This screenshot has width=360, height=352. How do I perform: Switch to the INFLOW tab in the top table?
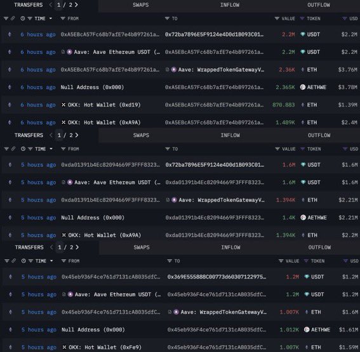click(x=230, y=5)
